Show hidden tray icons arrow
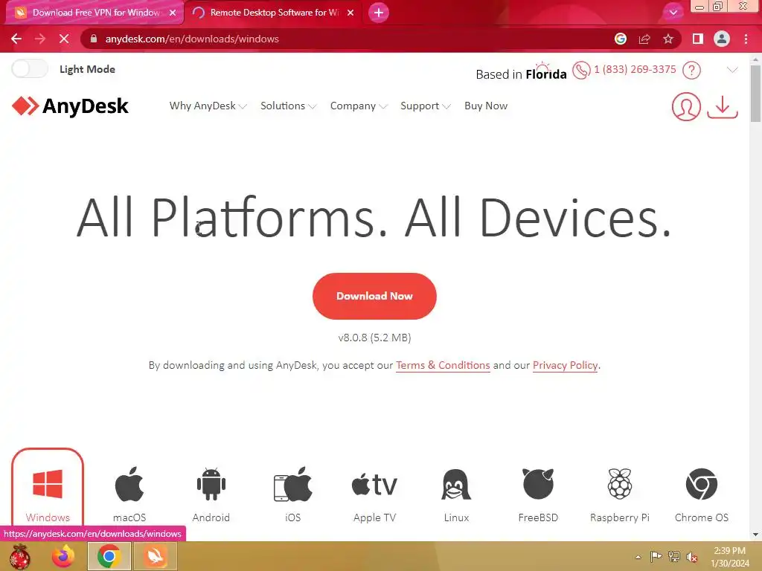The width and height of the screenshot is (762, 571). [x=638, y=557]
